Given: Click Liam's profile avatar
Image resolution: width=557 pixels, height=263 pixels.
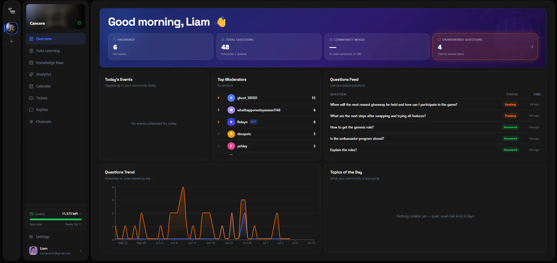Looking at the screenshot, I should [x=33, y=251].
